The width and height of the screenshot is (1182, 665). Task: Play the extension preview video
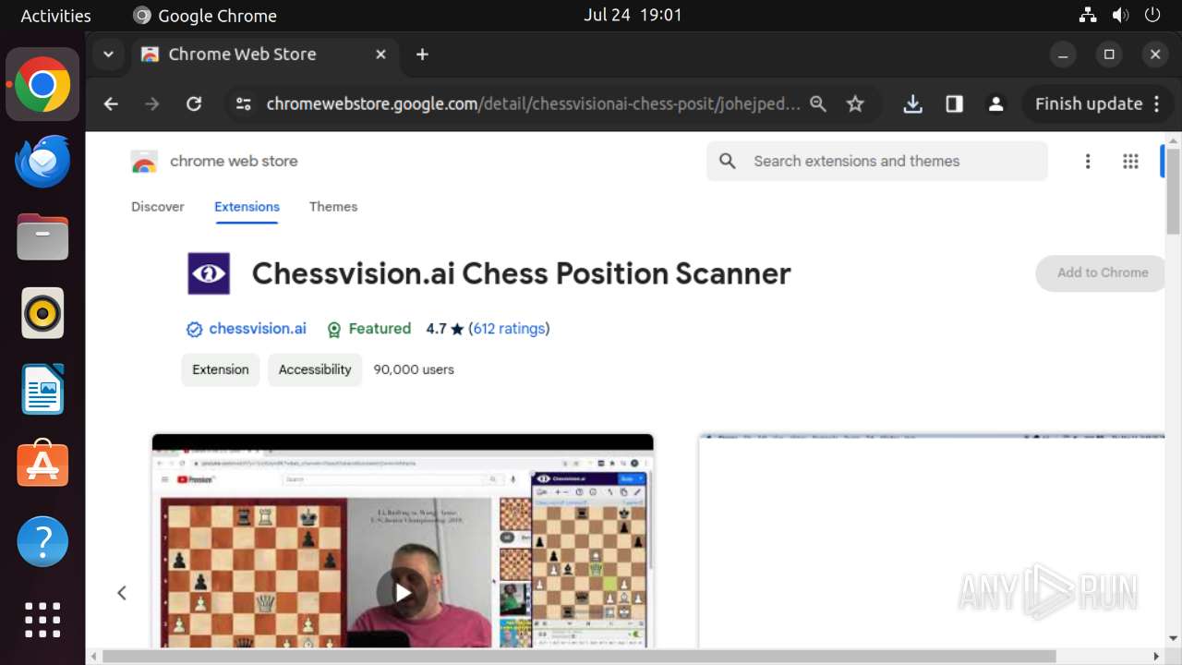point(403,593)
